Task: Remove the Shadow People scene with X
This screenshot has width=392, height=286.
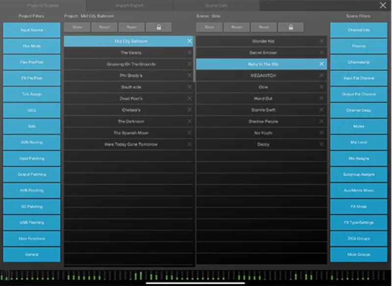Action: point(321,121)
